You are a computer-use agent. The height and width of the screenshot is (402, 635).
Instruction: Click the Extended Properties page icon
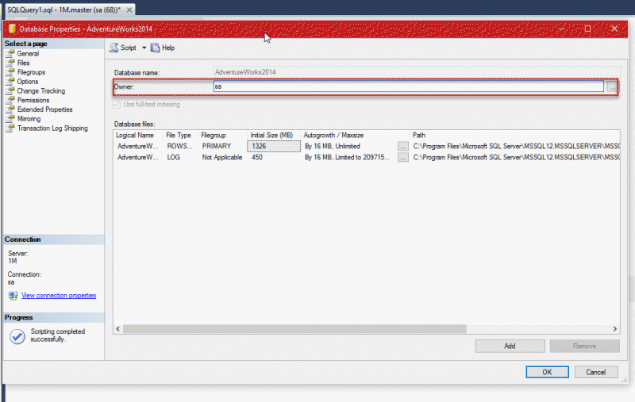pos(10,109)
